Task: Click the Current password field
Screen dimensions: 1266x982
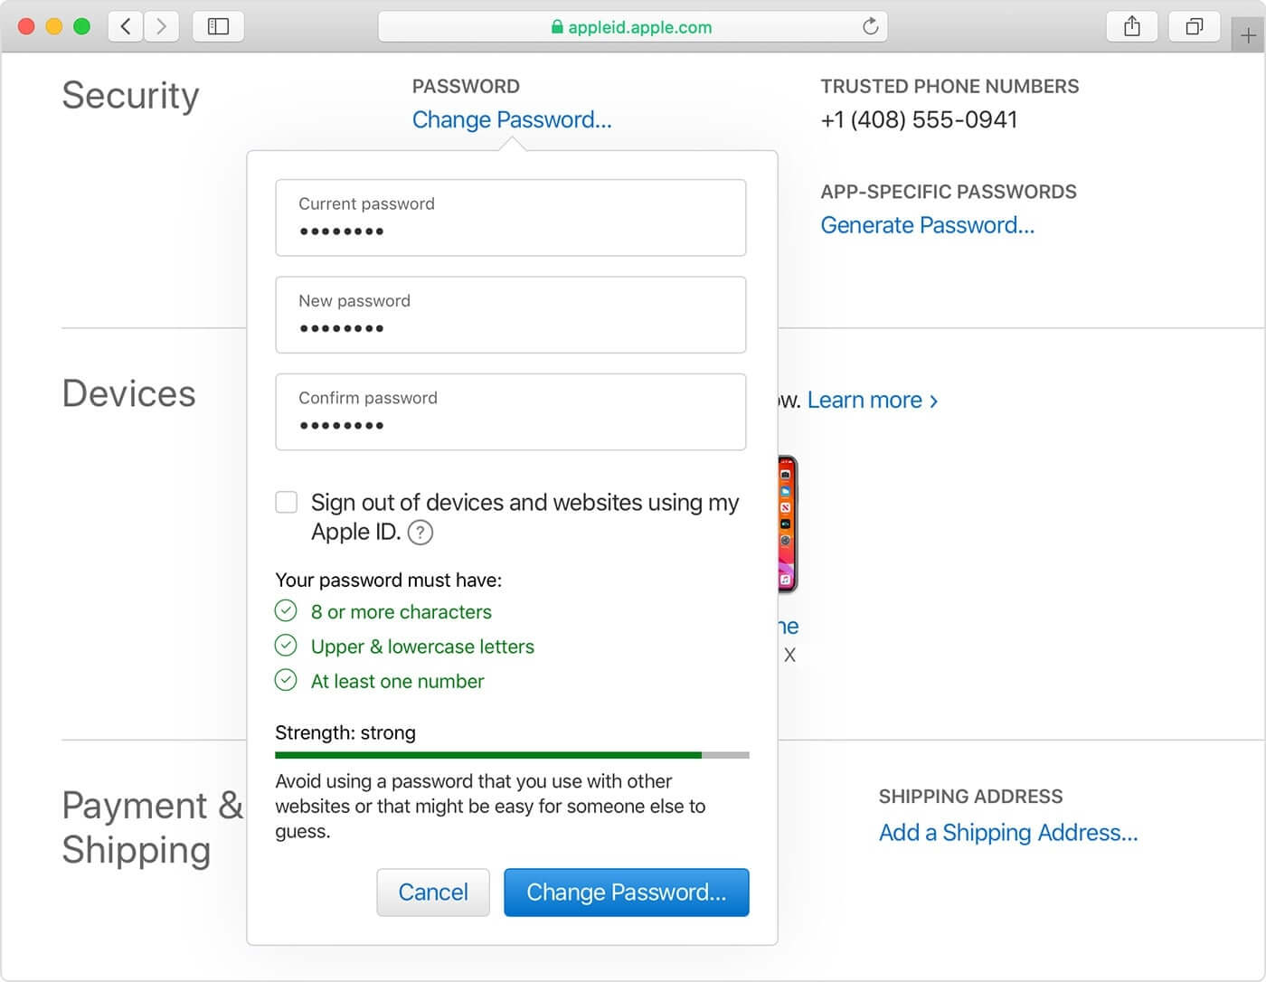Action: [x=511, y=218]
